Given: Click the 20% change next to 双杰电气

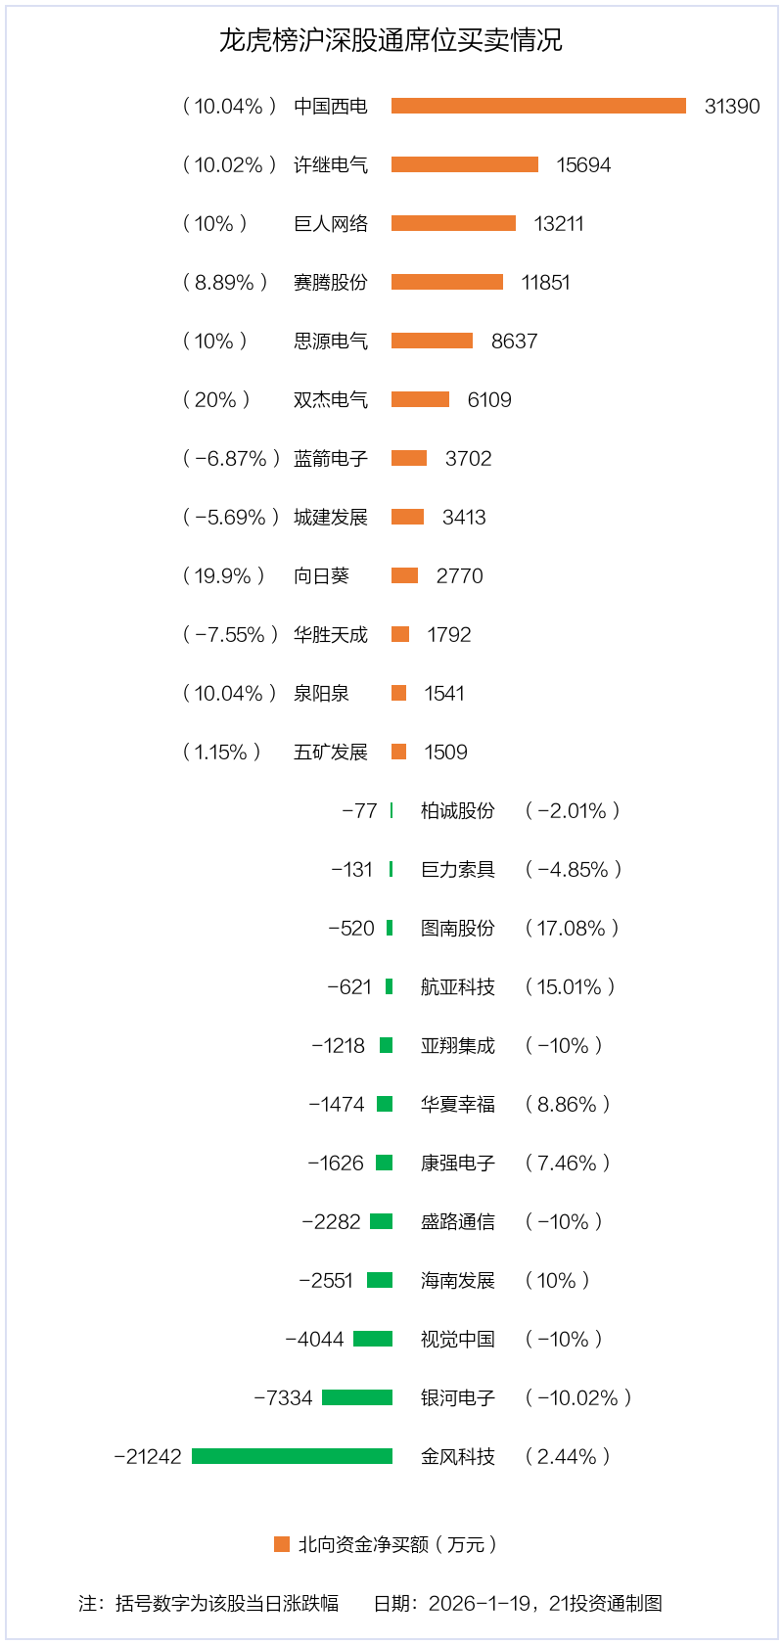Looking at the screenshot, I should pyautogui.click(x=216, y=399).
